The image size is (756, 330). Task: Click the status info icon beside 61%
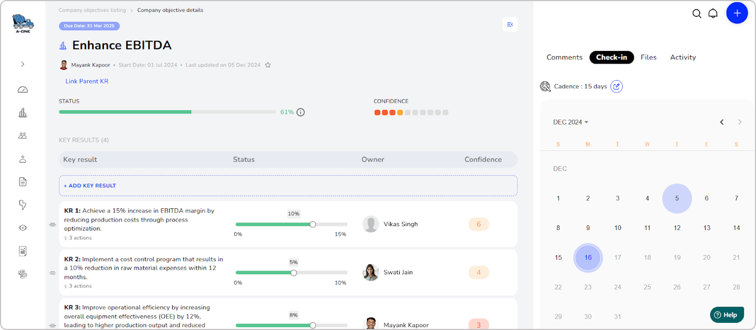300,112
